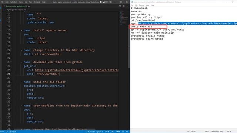This screenshot has height=133, width=237.
Task: Click the YAML language mode status item
Action: [x=118, y=132]
